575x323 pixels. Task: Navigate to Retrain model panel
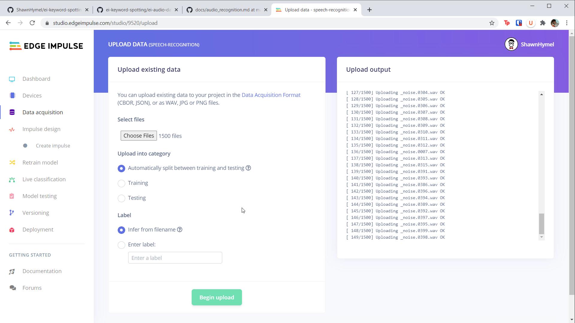point(40,162)
